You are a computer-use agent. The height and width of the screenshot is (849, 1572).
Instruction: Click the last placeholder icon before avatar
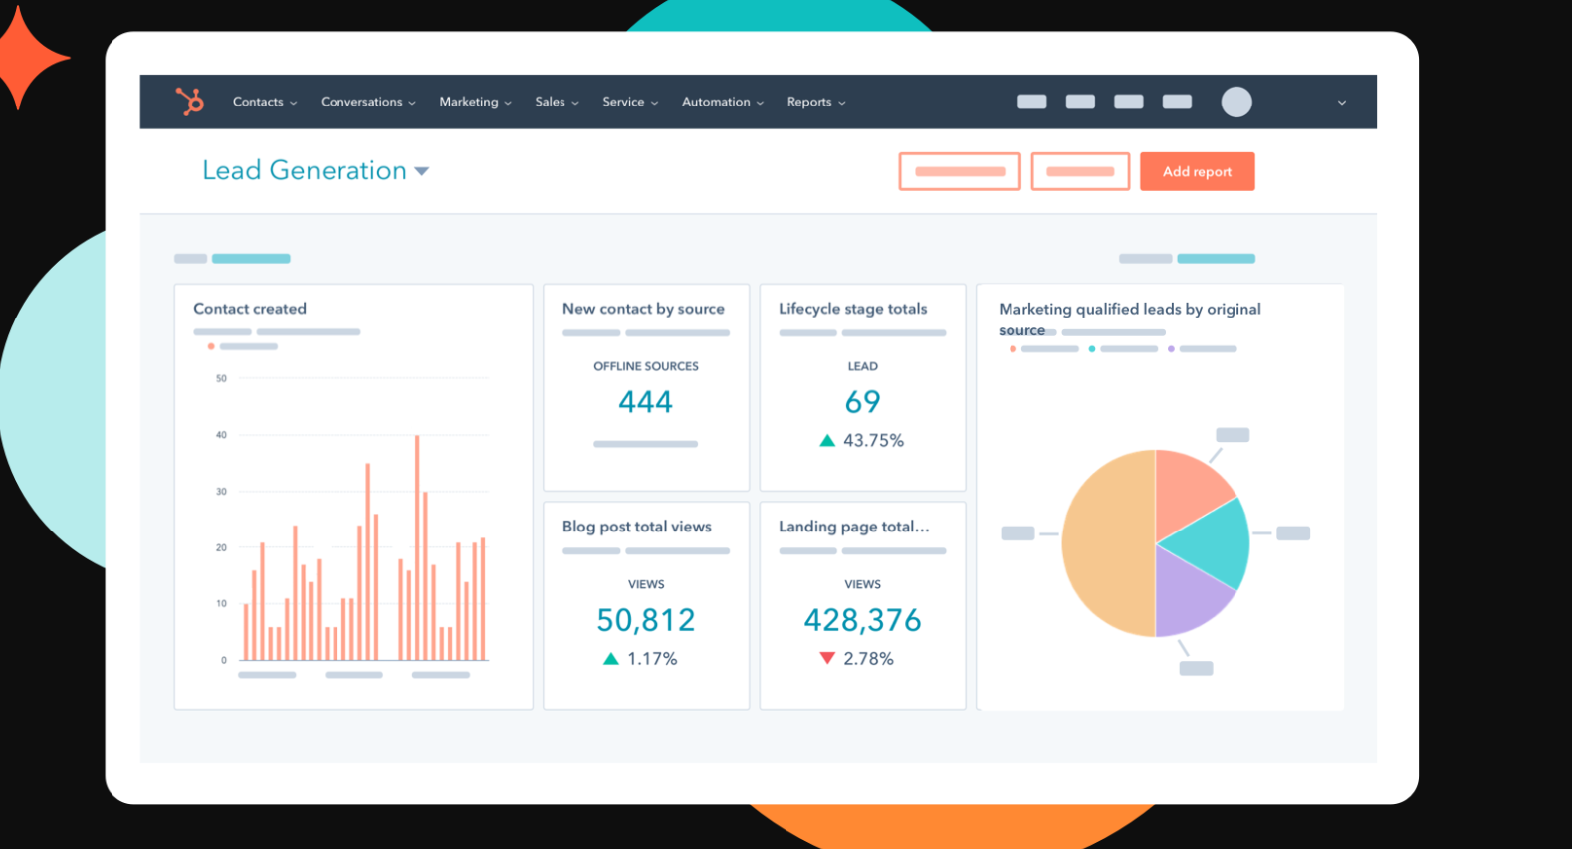pos(1177,102)
